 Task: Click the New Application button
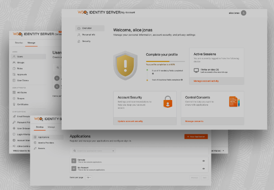click(196, 137)
